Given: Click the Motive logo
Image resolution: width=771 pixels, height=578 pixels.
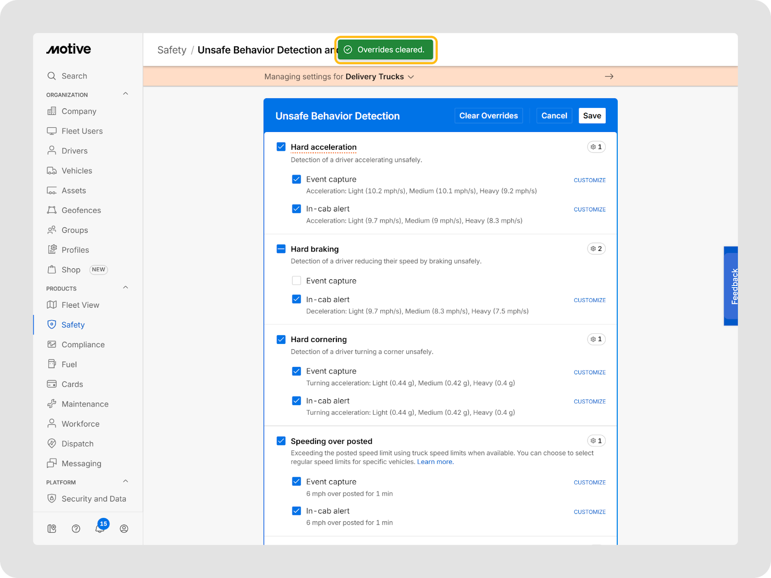Looking at the screenshot, I should click(x=68, y=49).
